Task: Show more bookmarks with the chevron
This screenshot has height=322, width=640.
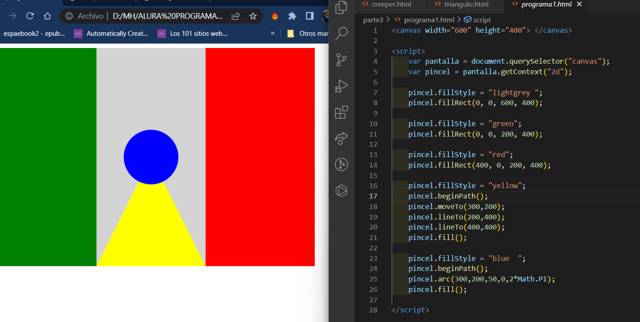Action: point(273,33)
